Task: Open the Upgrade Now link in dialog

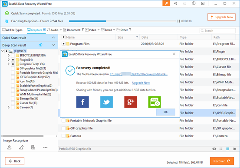Action: tap(141, 83)
